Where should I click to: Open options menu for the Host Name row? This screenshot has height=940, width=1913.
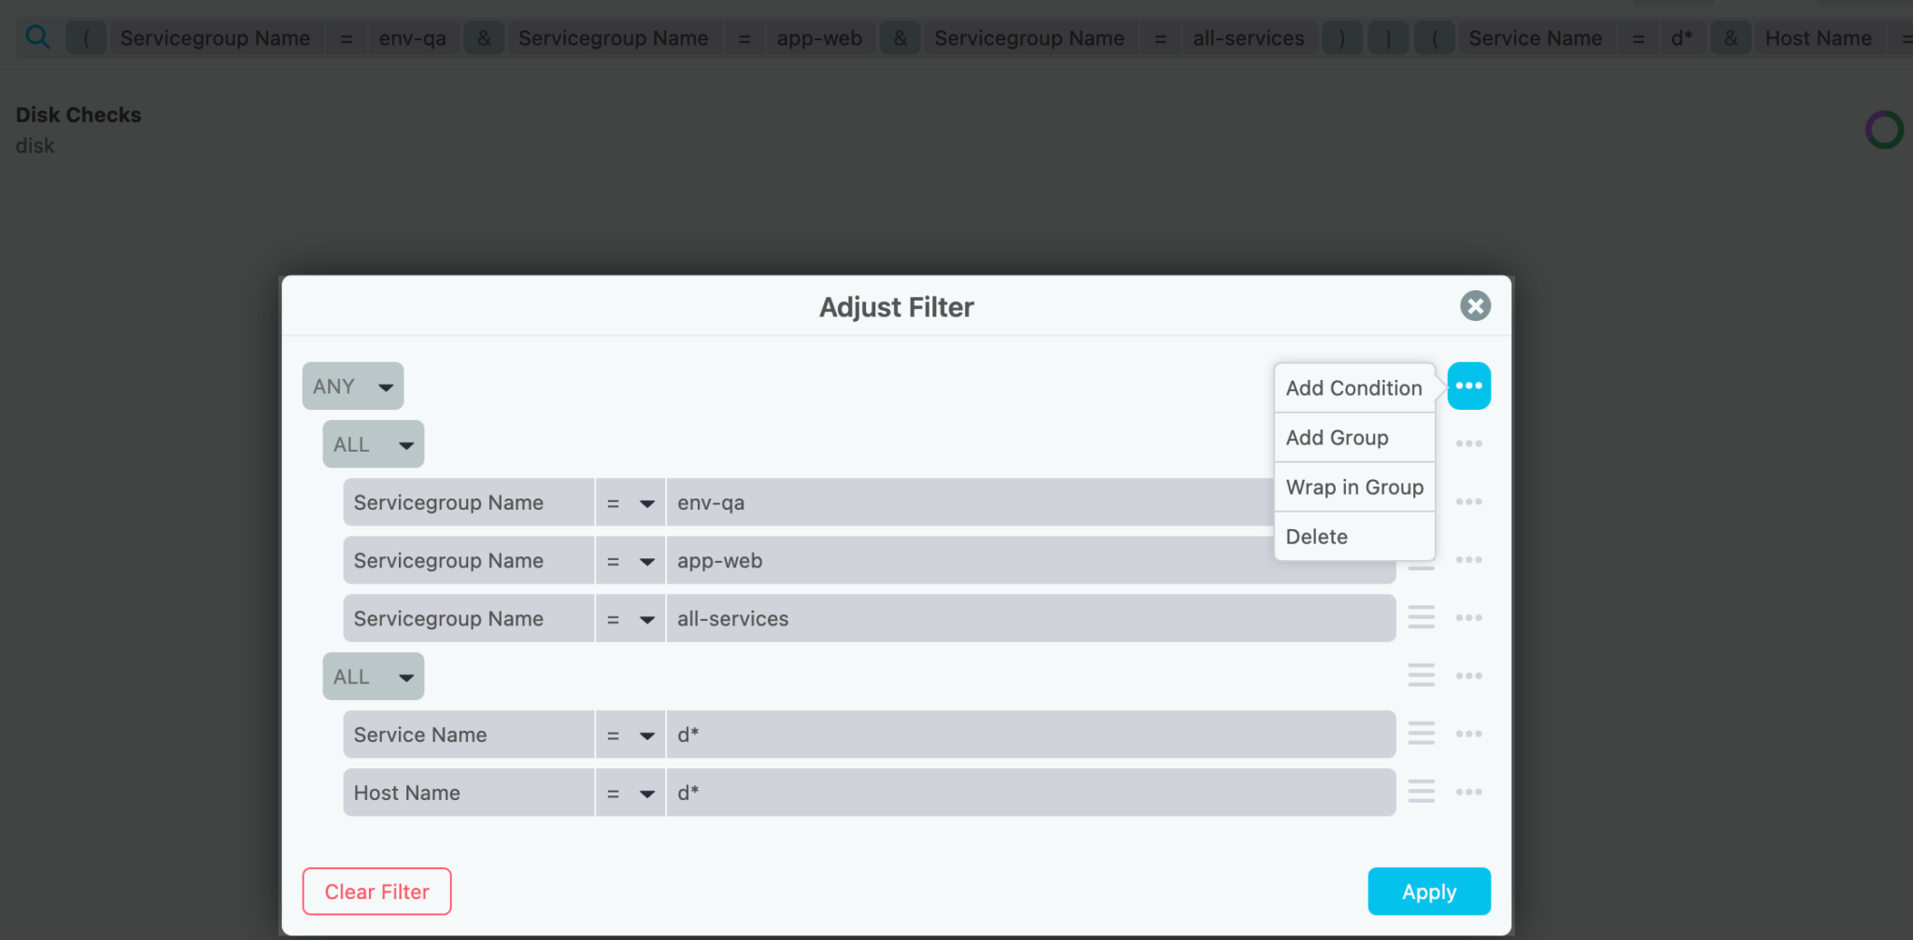pos(1467,791)
